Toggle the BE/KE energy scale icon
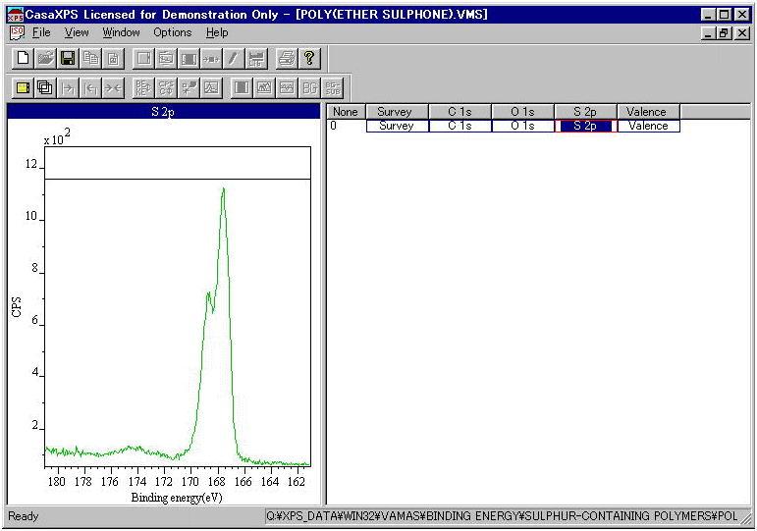 click(143, 88)
